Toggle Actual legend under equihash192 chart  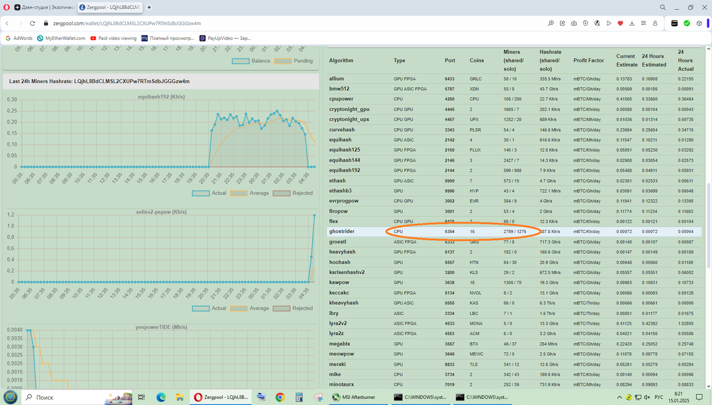(209, 193)
